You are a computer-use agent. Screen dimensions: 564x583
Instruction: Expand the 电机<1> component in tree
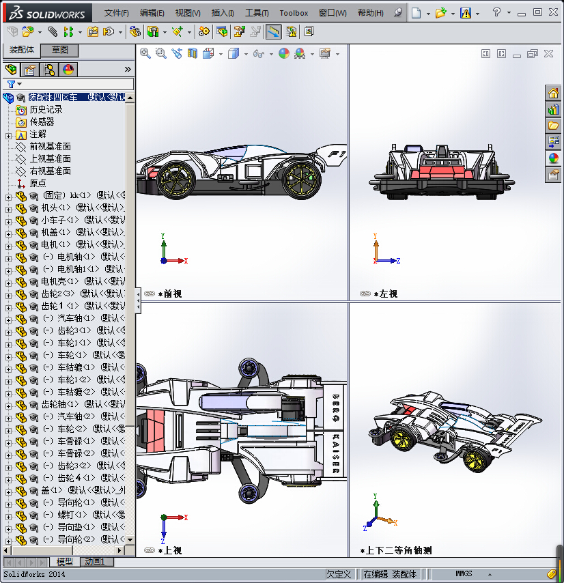coord(8,245)
